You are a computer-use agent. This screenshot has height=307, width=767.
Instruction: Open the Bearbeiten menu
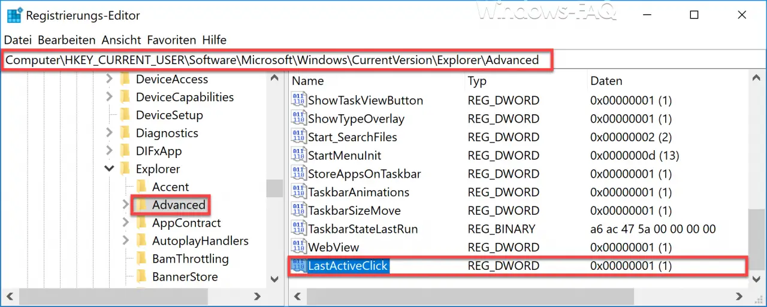coord(67,40)
